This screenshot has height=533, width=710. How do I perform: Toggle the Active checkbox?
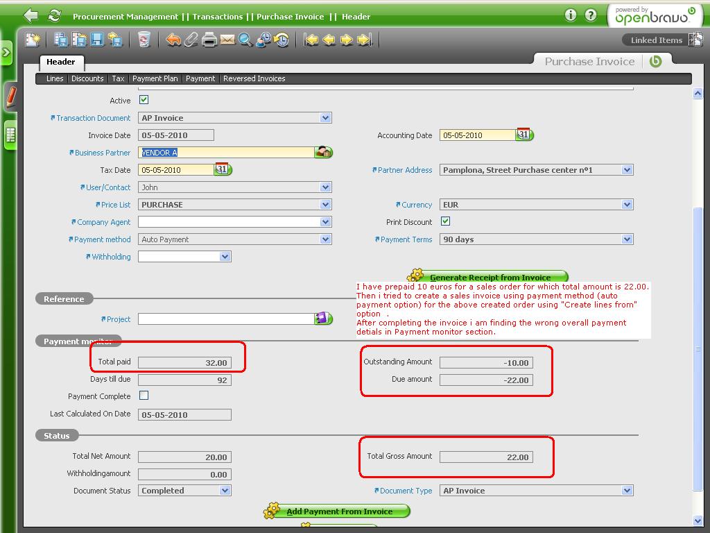coord(144,100)
